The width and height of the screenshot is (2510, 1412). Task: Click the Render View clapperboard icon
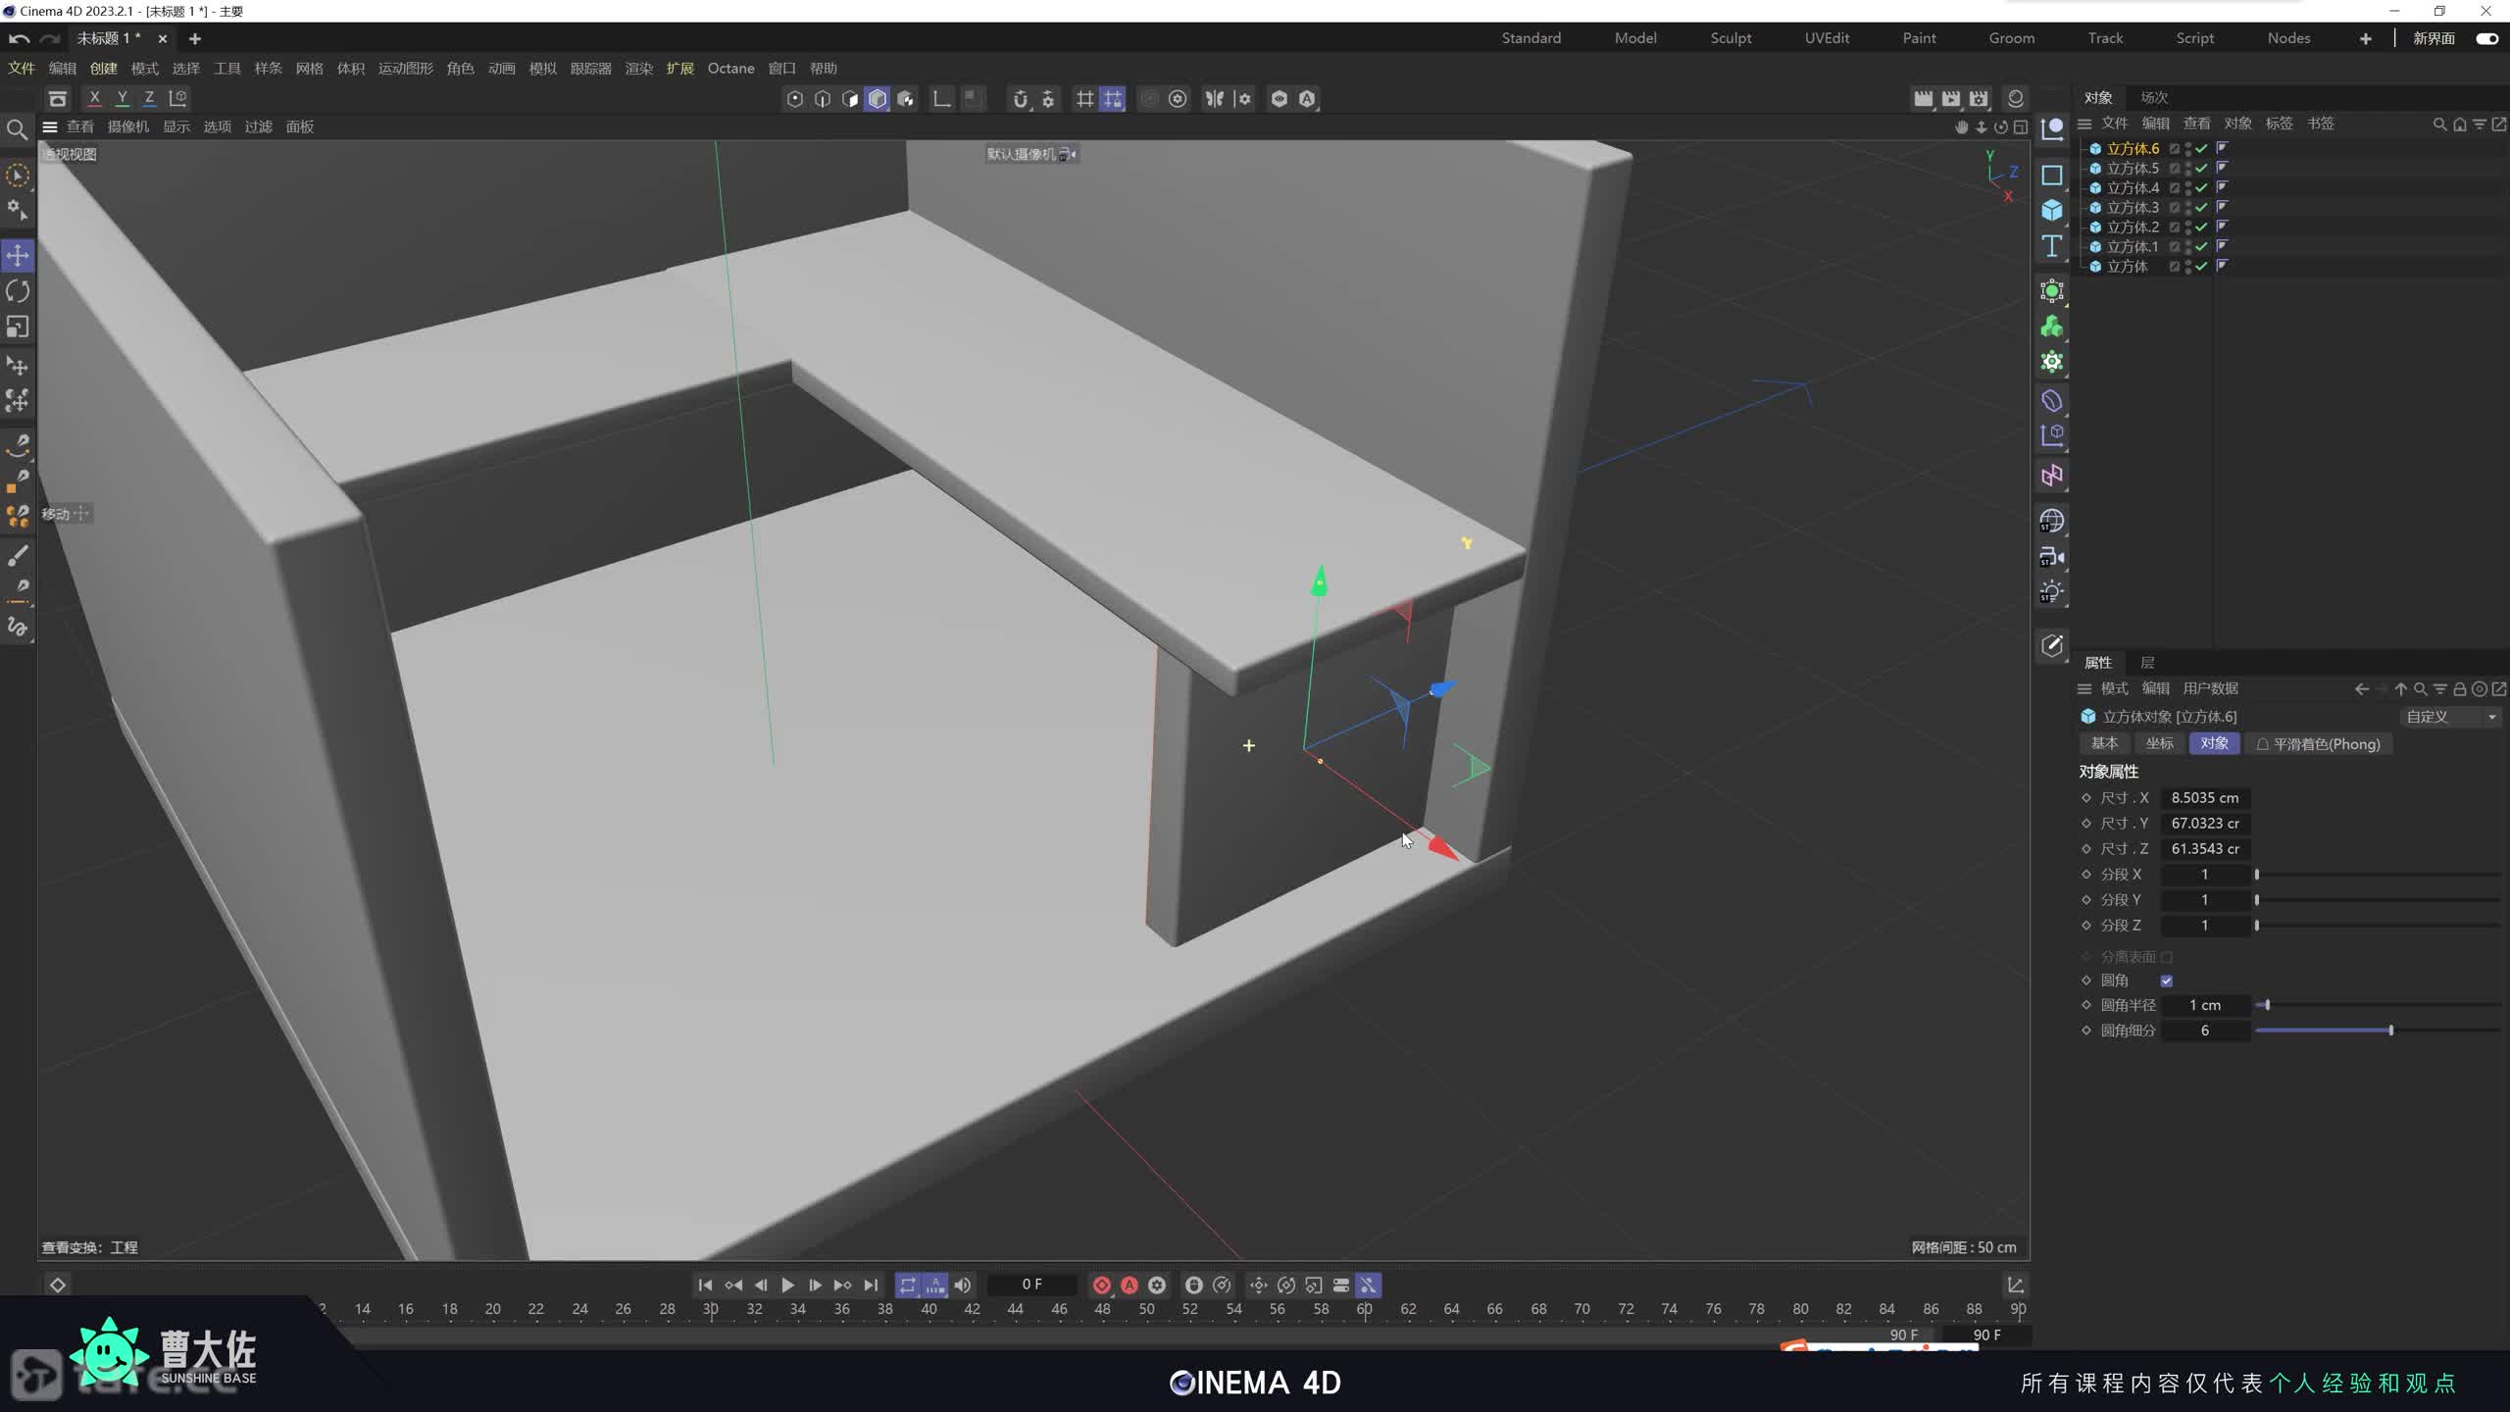point(1923,99)
